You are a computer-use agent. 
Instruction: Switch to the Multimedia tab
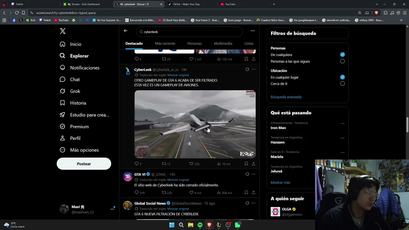pyautogui.click(x=223, y=43)
